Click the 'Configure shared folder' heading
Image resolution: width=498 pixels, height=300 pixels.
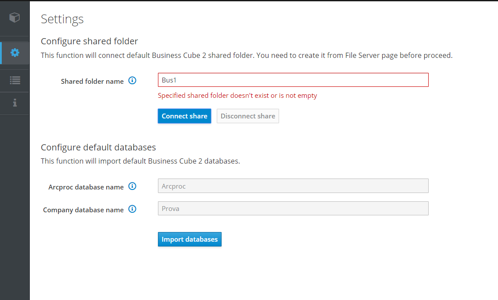click(89, 41)
